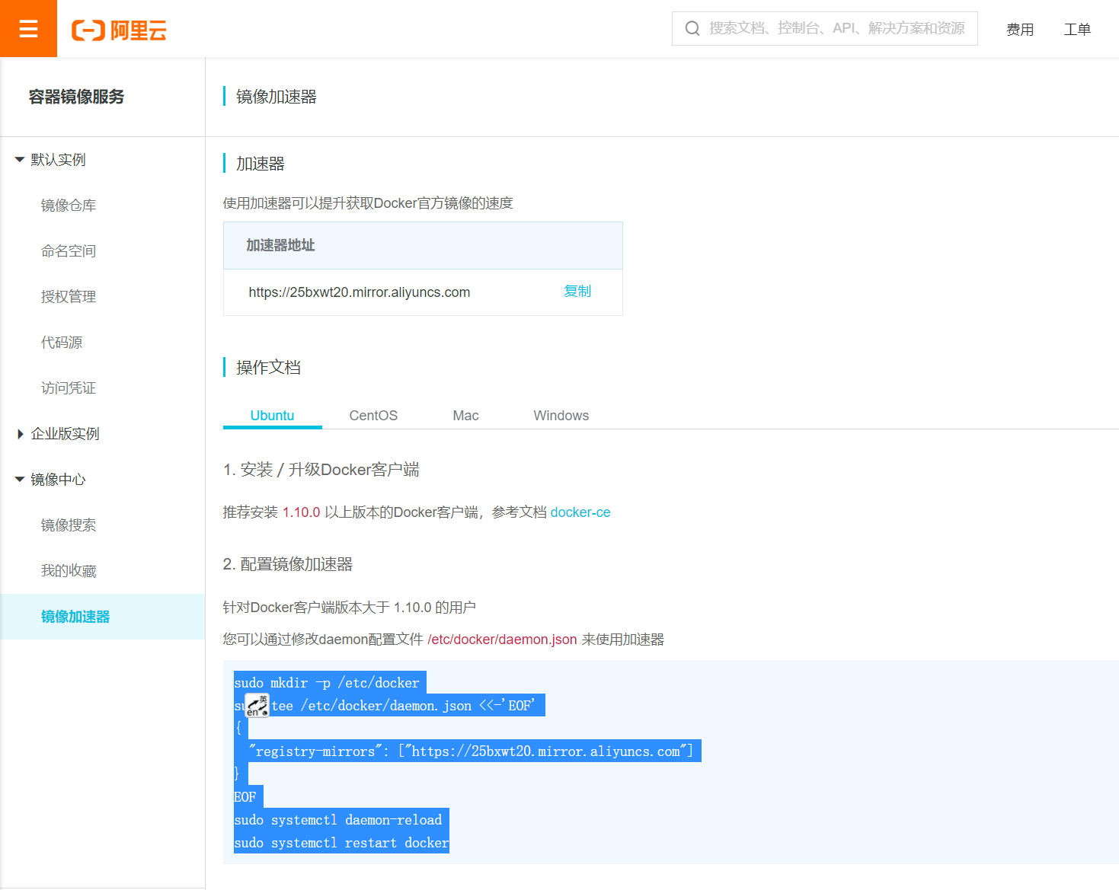The height and width of the screenshot is (890, 1119).
Task: Open 命名空间 in sidebar
Action: tap(69, 251)
